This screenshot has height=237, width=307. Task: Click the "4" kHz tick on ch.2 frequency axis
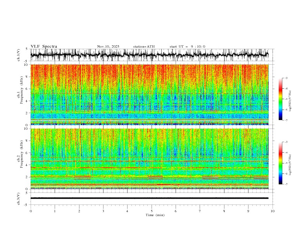27,165
